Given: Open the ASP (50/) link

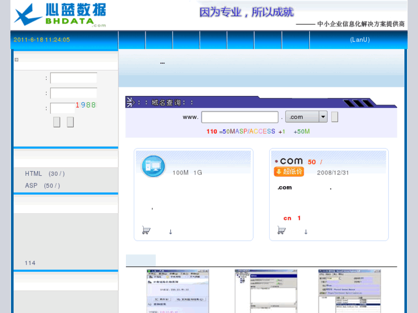Looking at the screenshot, I should coord(43,186).
